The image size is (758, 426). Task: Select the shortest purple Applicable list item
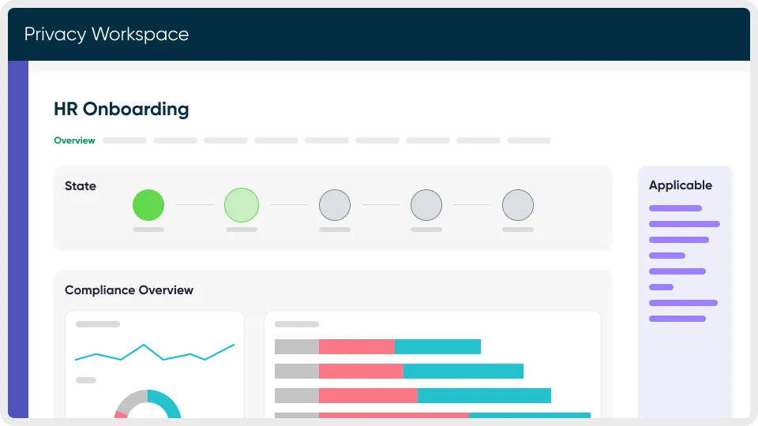pyautogui.click(x=661, y=287)
